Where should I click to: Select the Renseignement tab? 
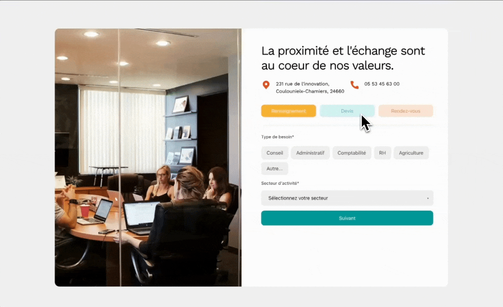pyautogui.click(x=289, y=111)
